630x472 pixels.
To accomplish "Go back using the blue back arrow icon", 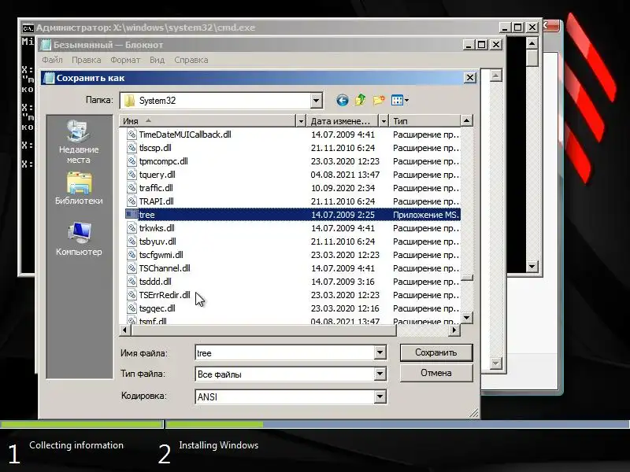I will (x=342, y=101).
